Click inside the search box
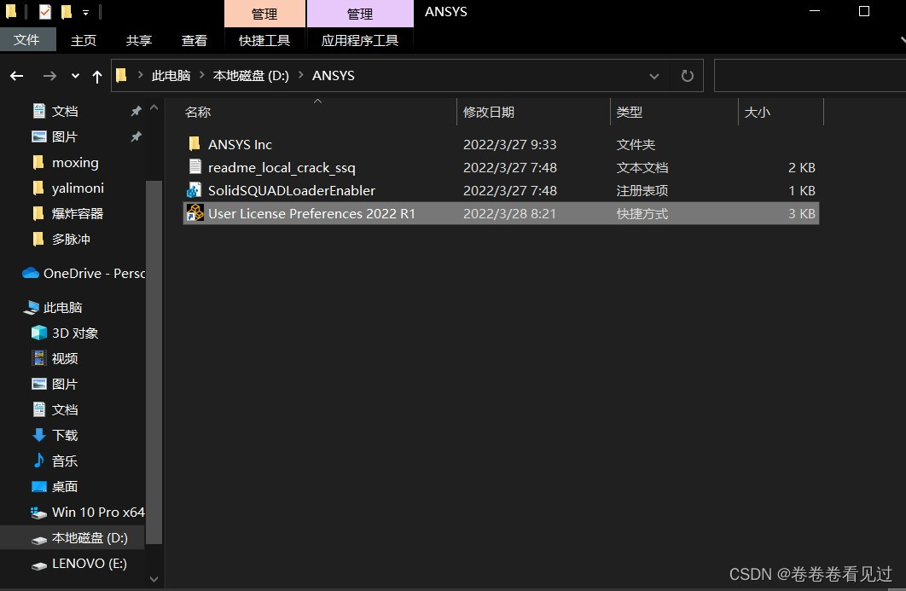Image resolution: width=906 pixels, height=591 pixels. point(810,76)
